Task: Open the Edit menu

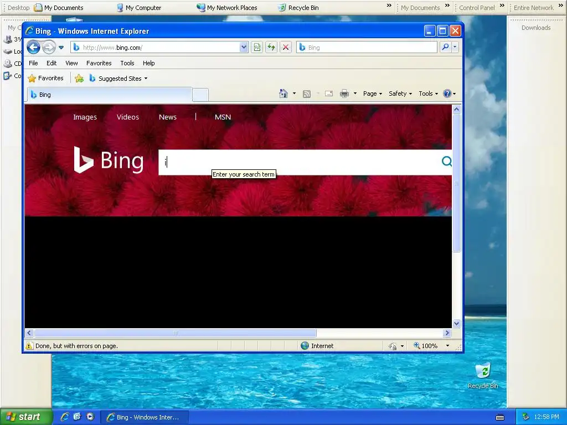Action: point(51,63)
